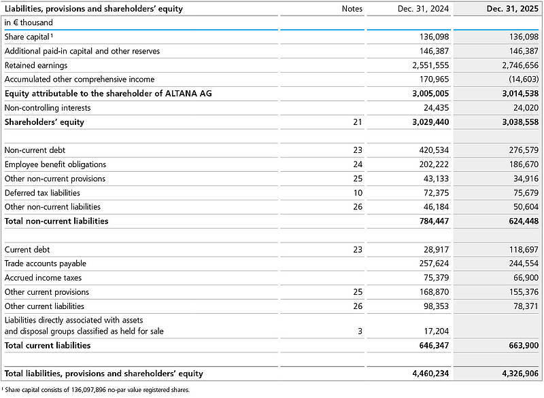Select the Non-controlling interests row label
The height and width of the screenshot is (398, 544).
tap(48, 108)
